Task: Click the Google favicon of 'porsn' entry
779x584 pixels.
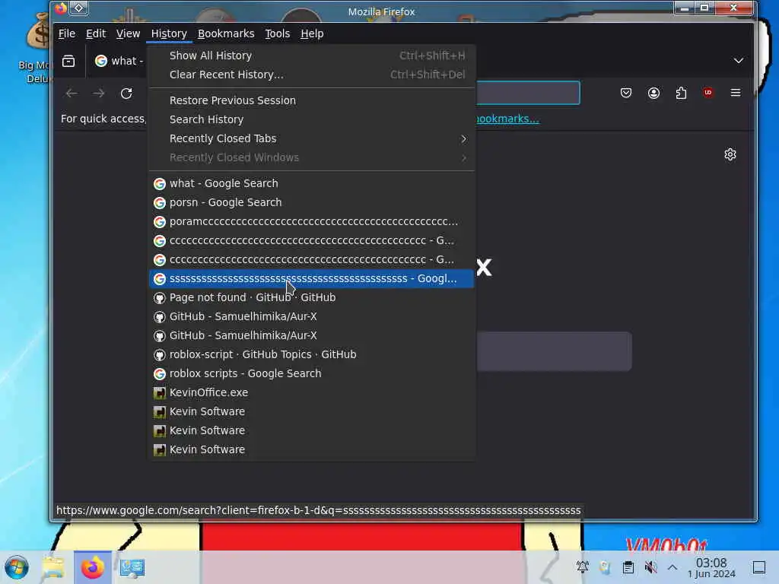Action: pos(160,202)
